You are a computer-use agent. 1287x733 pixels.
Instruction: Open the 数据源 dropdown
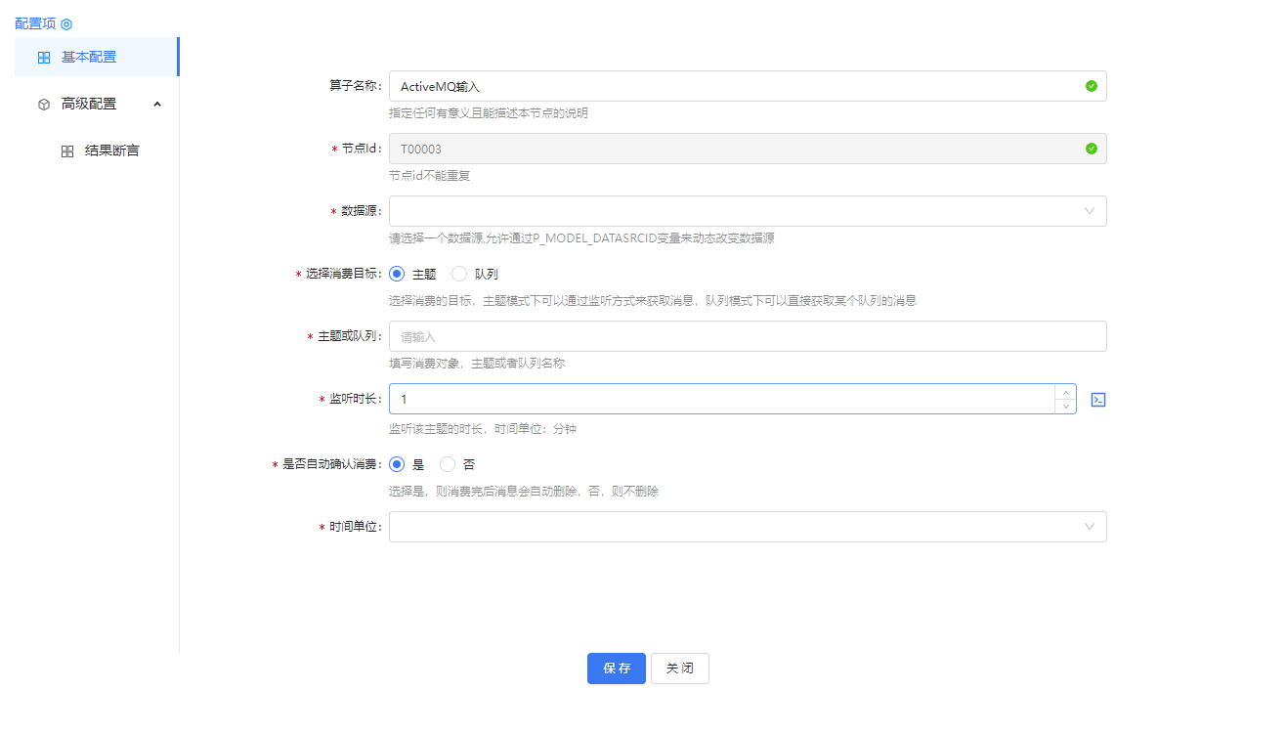(x=747, y=211)
